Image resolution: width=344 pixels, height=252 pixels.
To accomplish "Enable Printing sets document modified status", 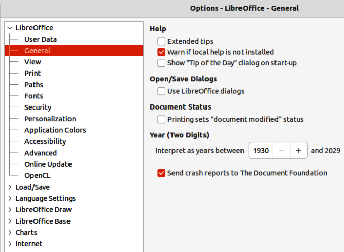I will tap(161, 119).
